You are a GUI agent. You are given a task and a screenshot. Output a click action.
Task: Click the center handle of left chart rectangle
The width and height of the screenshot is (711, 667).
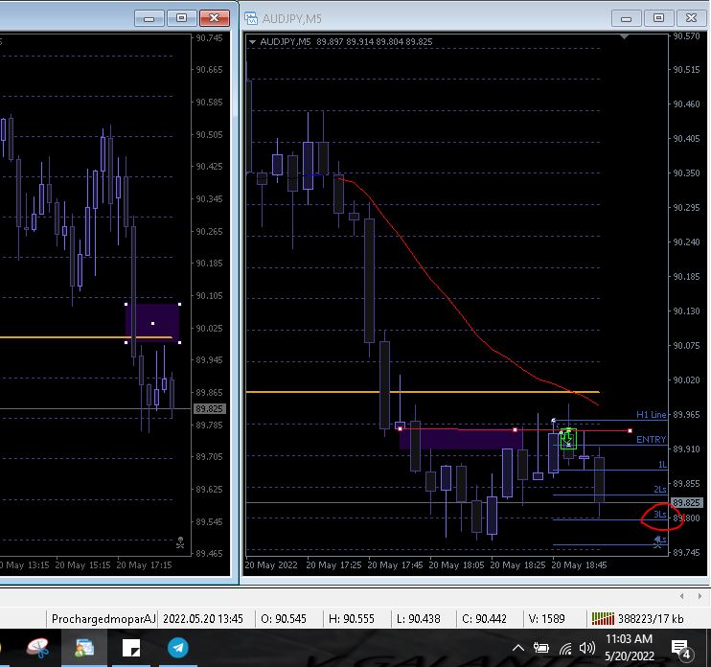point(152,323)
